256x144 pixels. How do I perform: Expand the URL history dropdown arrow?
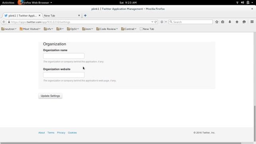pyautogui.click(x=152, y=22)
